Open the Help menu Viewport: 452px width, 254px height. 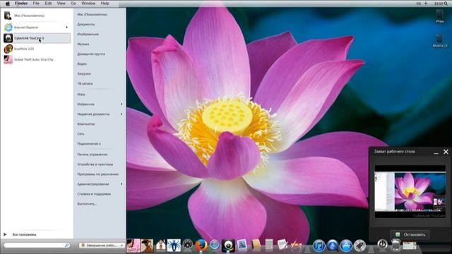pyautogui.click(x=105, y=4)
